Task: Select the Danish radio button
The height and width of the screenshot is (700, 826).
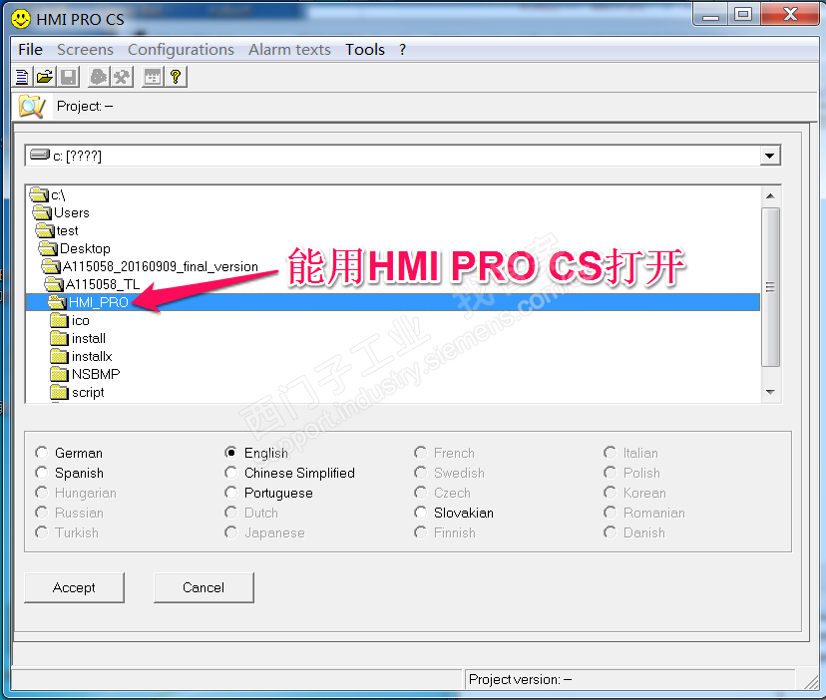Action: [x=610, y=532]
